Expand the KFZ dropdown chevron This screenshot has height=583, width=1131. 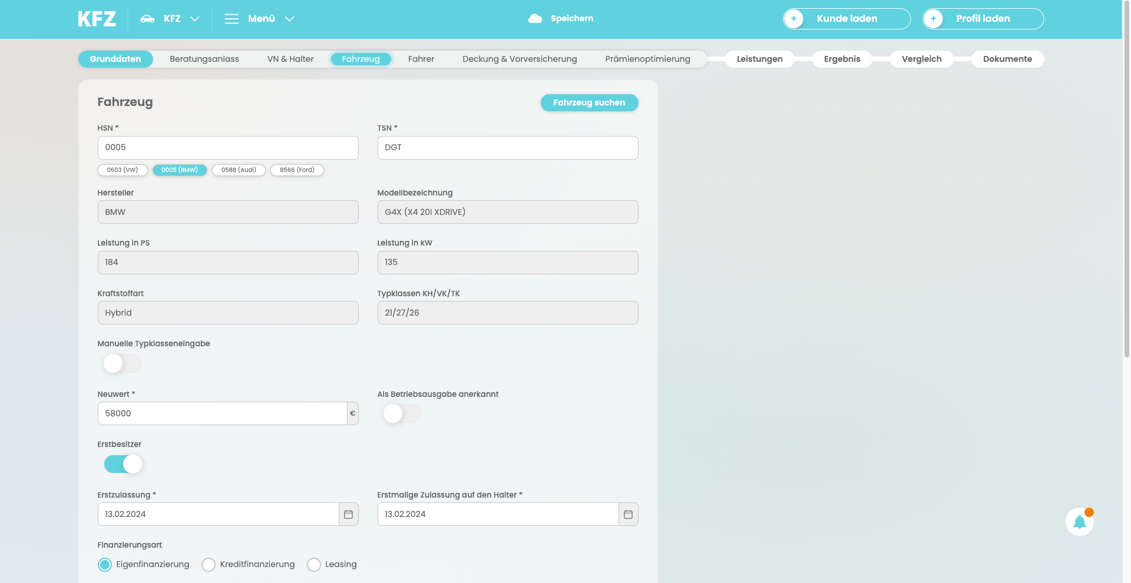coord(195,19)
